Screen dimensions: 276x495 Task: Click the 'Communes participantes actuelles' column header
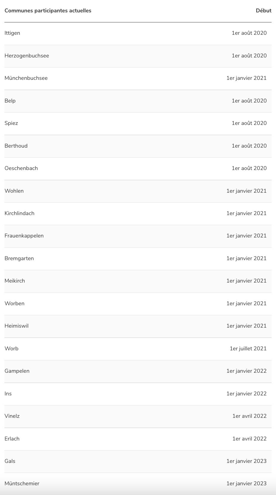48,11
